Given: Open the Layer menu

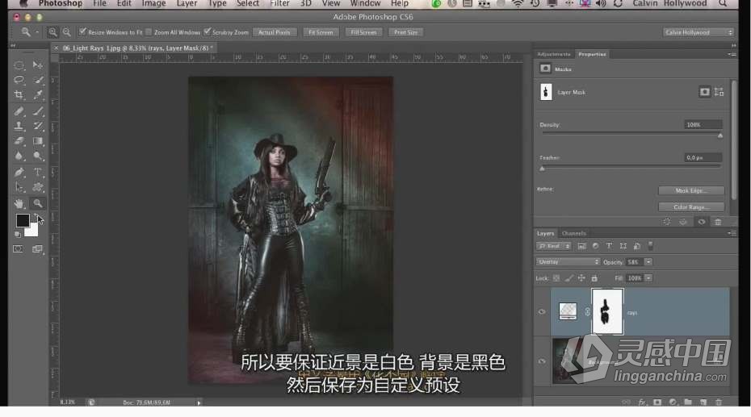Looking at the screenshot, I should [x=187, y=4].
